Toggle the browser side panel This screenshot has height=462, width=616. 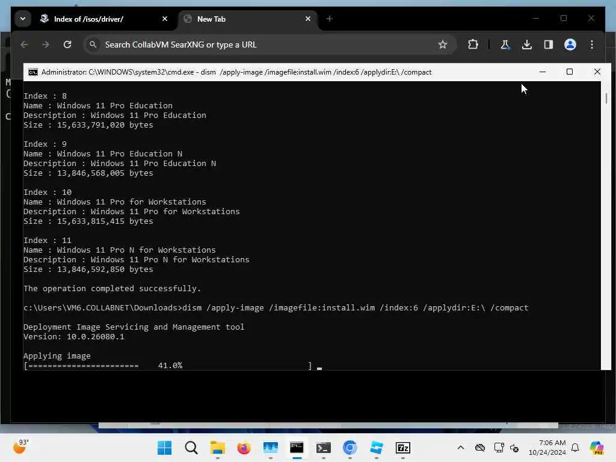pos(549,45)
